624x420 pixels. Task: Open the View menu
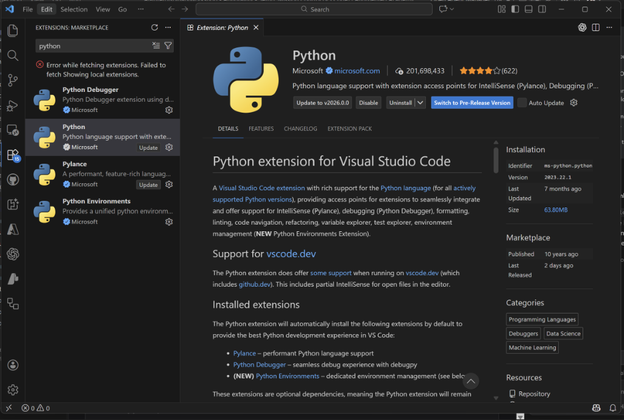[102, 9]
